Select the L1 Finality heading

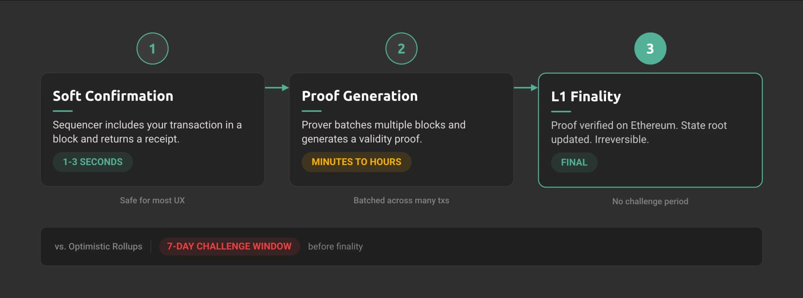586,96
